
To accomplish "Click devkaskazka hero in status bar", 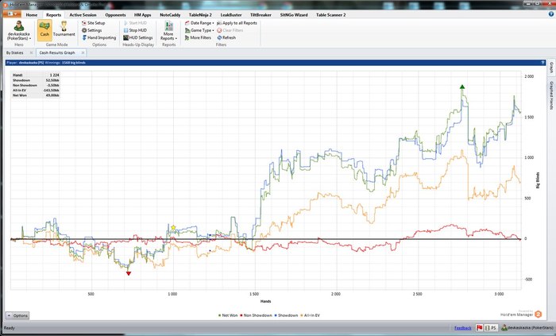I will tap(527, 328).
